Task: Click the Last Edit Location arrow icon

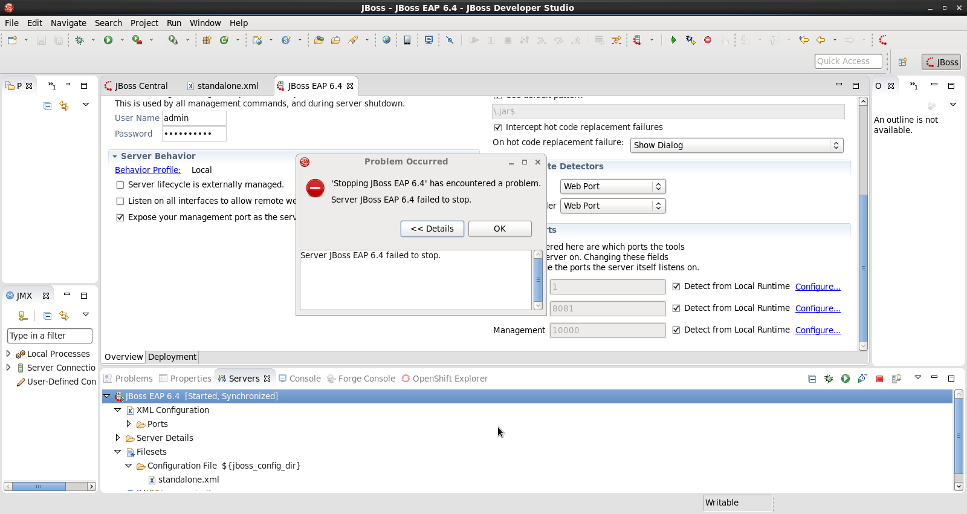Action: [x=803, y=40]
